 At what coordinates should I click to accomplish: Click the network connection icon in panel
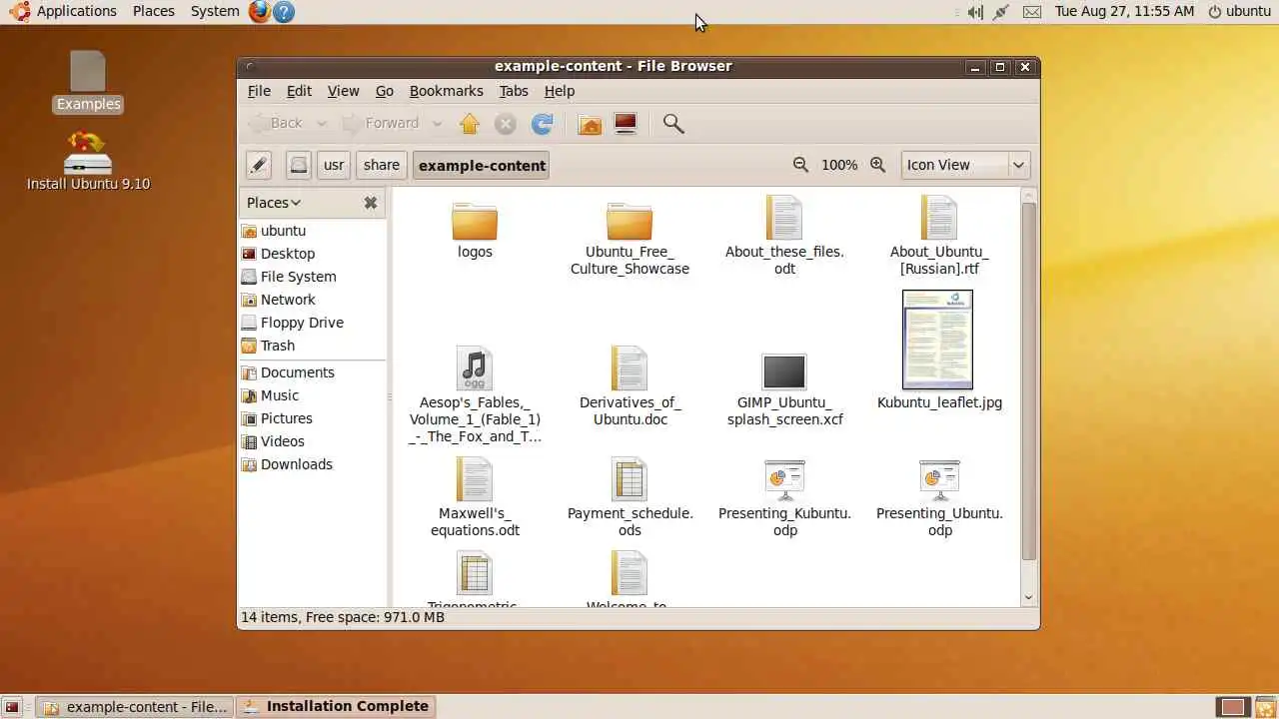pyautogui.click(x=1001, y=12)
